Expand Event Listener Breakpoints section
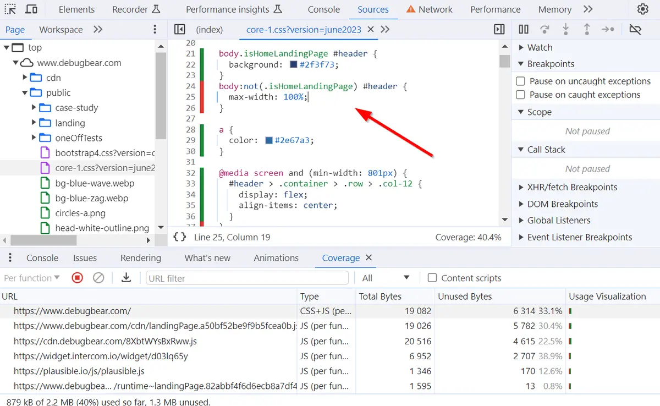Screen dimensions: 660x406 (x=521, y=238)
